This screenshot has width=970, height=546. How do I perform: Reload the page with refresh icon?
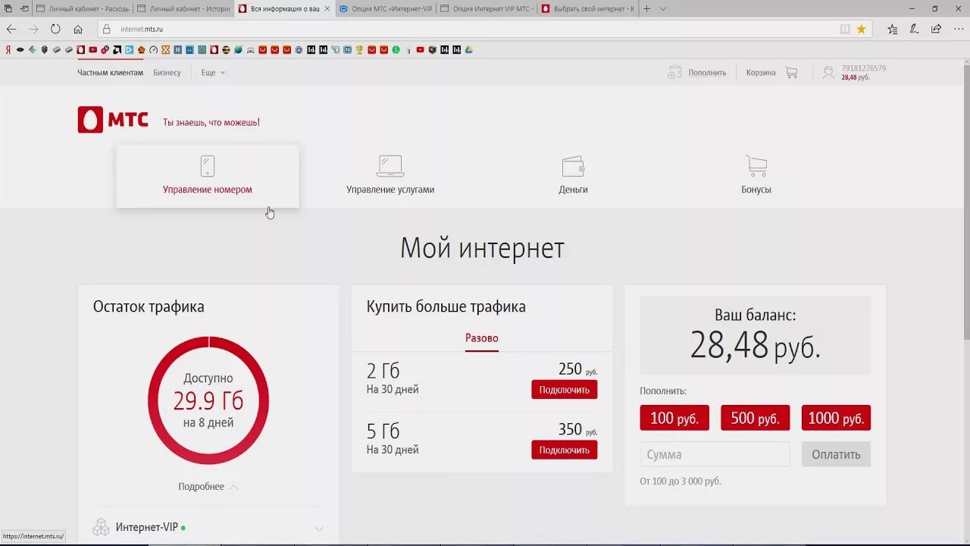click(55, 29)
